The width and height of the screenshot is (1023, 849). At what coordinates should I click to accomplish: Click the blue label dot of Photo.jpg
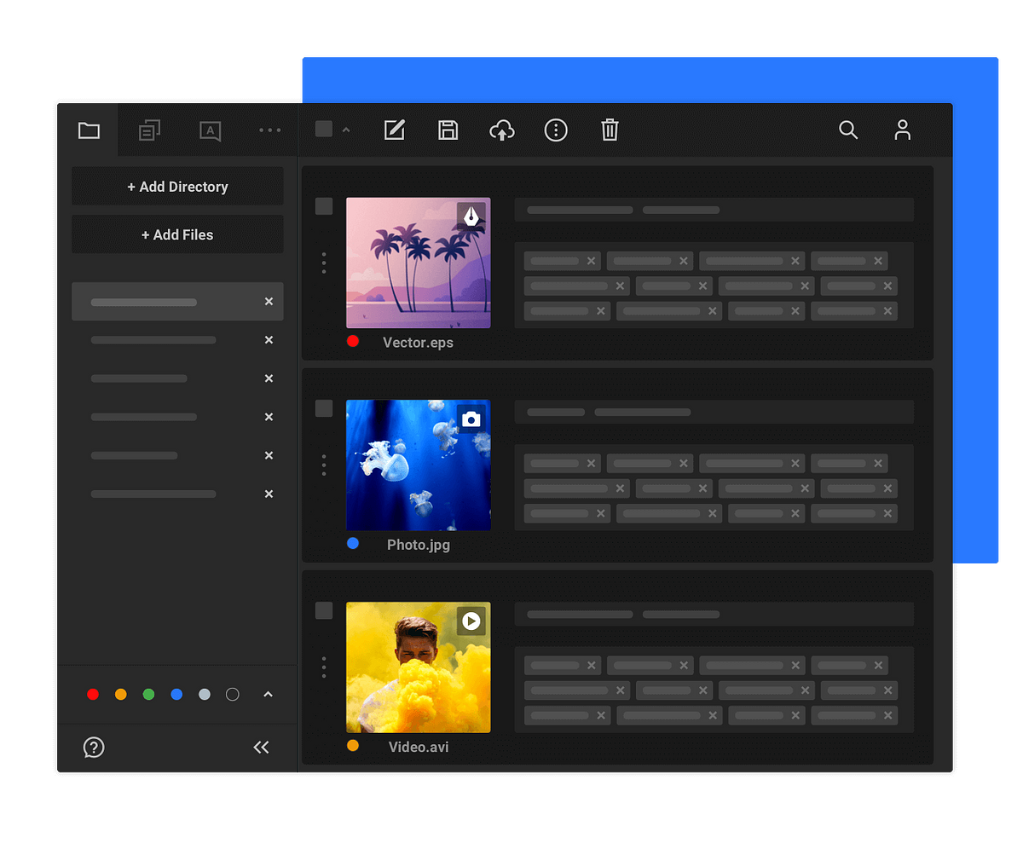pyautogui.click(x=353, y=543)
